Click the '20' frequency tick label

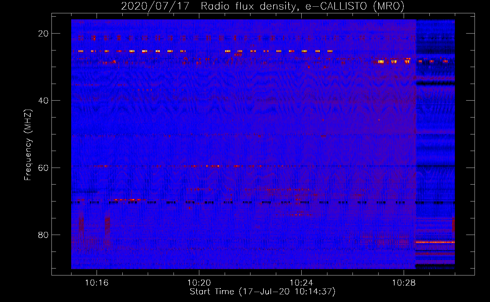point(43,34)
